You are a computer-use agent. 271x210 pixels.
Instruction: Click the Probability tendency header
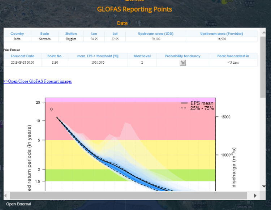pyautogui.click(x=183, y=56)
